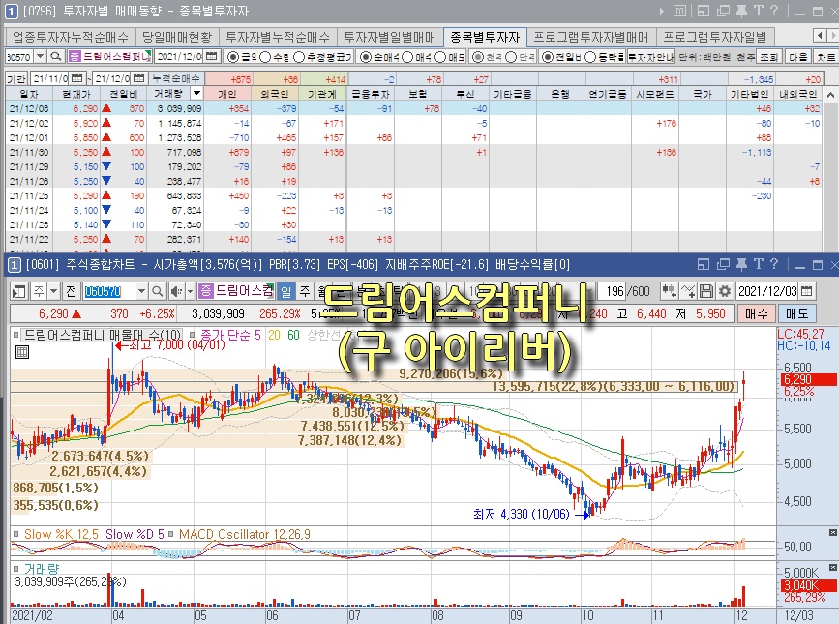Image resolution: width=839 pixels, height=624 pixels.
Task: Open font size T icon in investor window
Action: click(759, 11)
